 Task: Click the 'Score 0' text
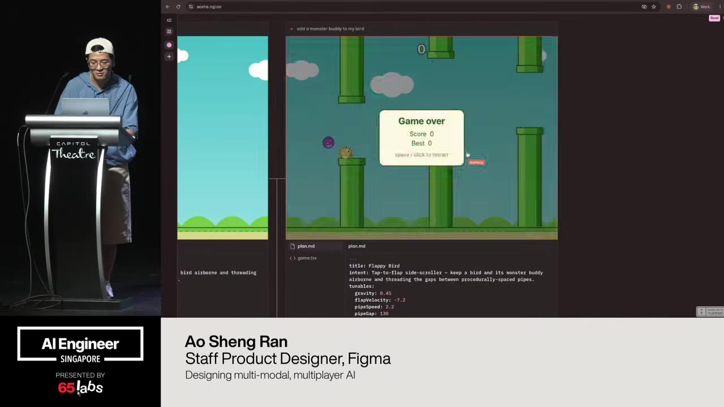421,134
